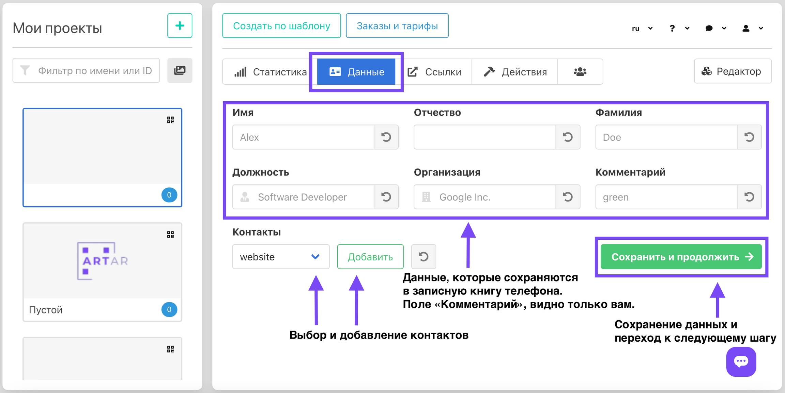Reset the Организация field value
This screenshot has height=393, width=785.
pos(568,197)
